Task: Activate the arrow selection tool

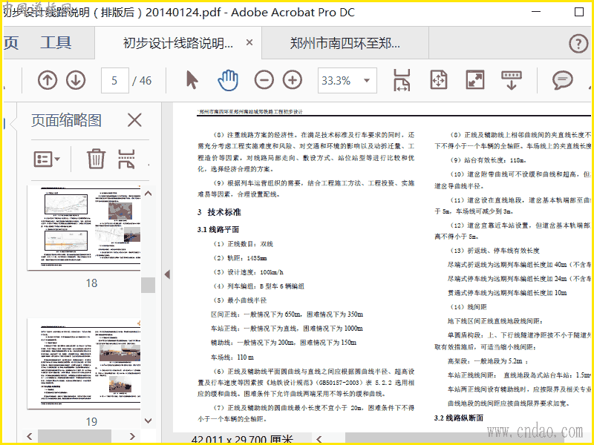Action: coord(192,80)
